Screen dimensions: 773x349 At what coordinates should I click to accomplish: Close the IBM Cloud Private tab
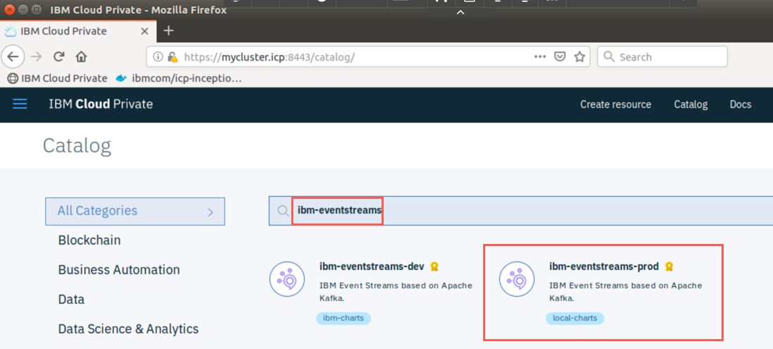tap(145, 31)
